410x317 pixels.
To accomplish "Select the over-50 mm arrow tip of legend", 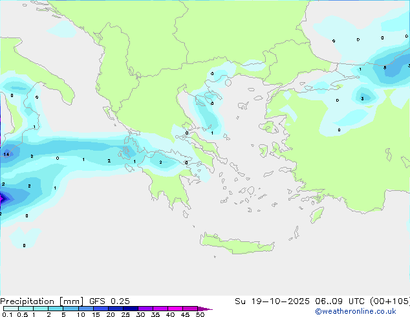I will pyautogui.click(x=205, y=309).
